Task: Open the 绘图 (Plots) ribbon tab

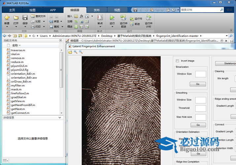Action: [32, 10]
